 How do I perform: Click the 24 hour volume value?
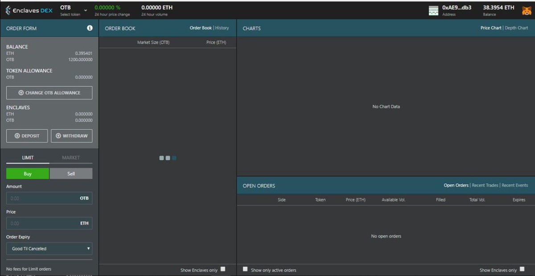pos(157,8)
